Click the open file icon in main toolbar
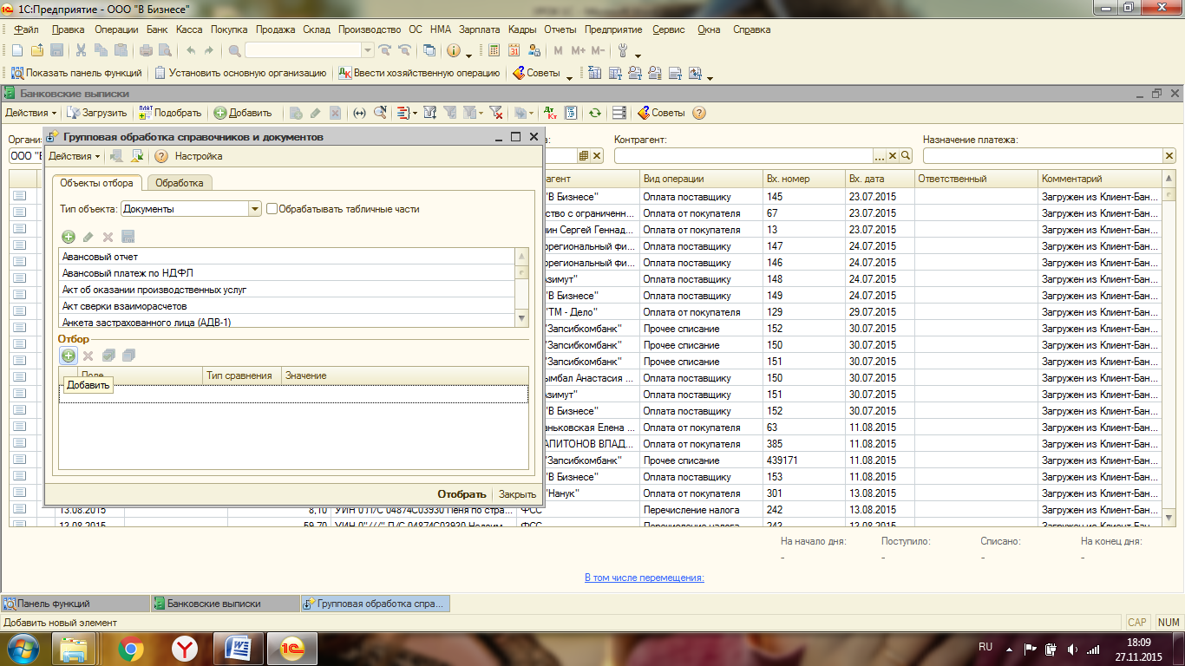This screenshot has height=666, width=1185. click(x=37, y=51)
